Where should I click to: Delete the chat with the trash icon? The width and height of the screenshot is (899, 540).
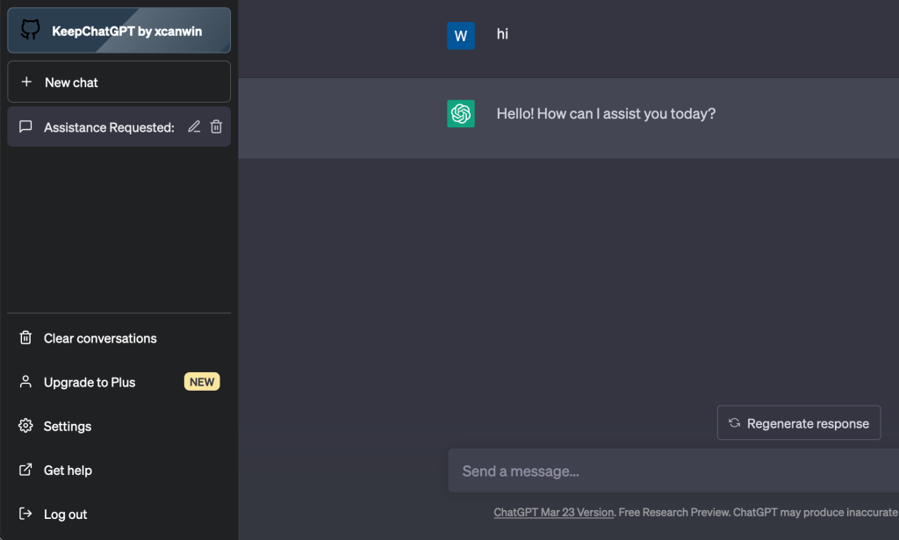tap(216, 127)
